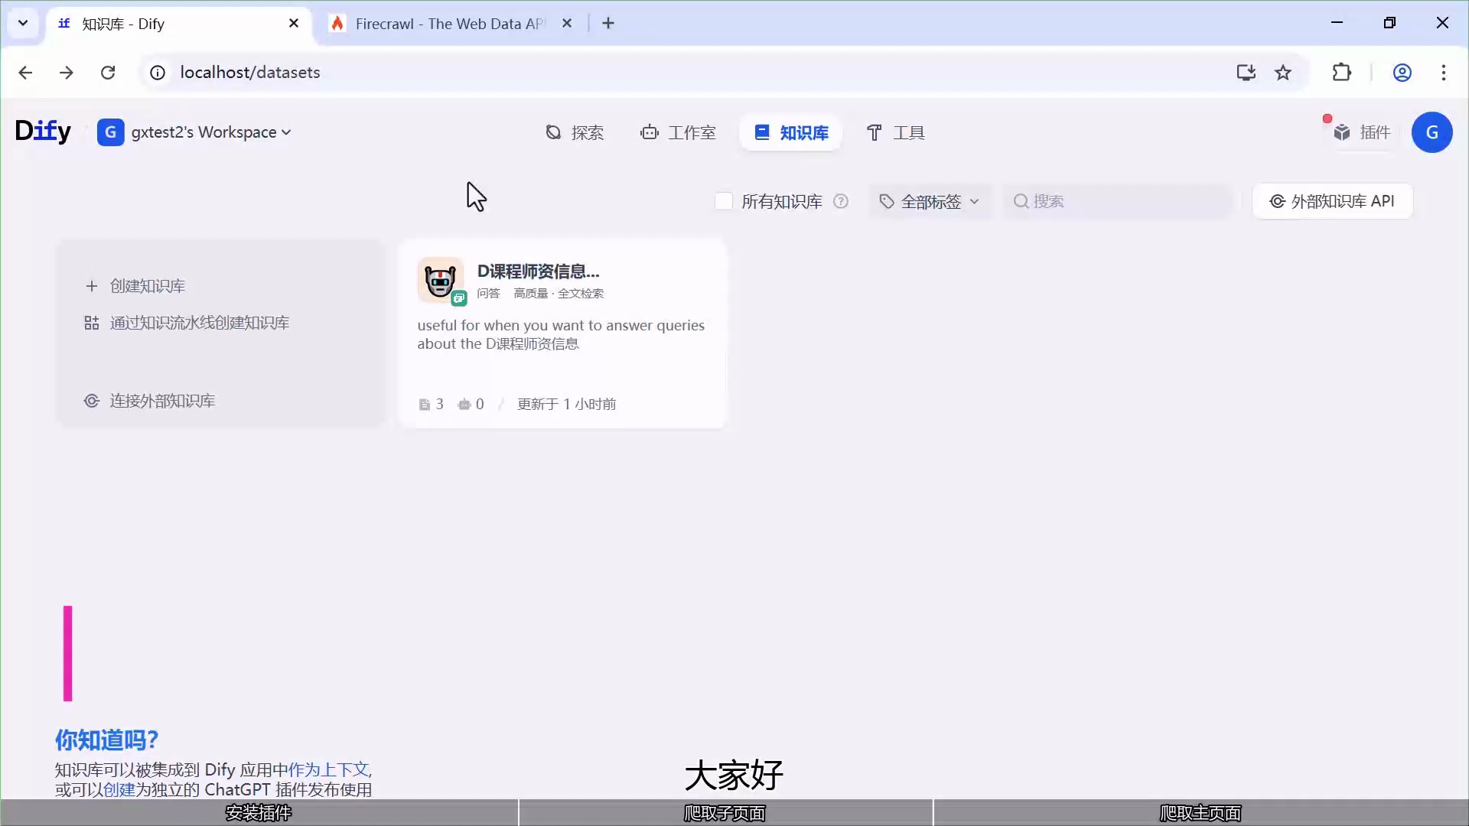Screen dimensions: 1469x826
Task: Open the 外部知识库 API button
Action: point(1332,201)
